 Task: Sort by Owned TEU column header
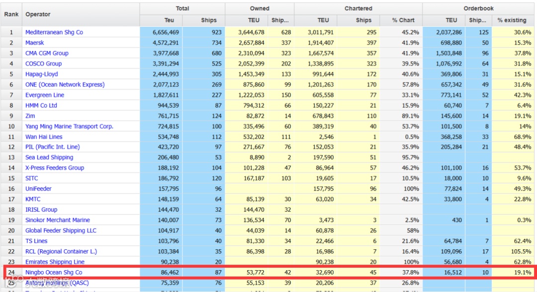tap(247, 20)
